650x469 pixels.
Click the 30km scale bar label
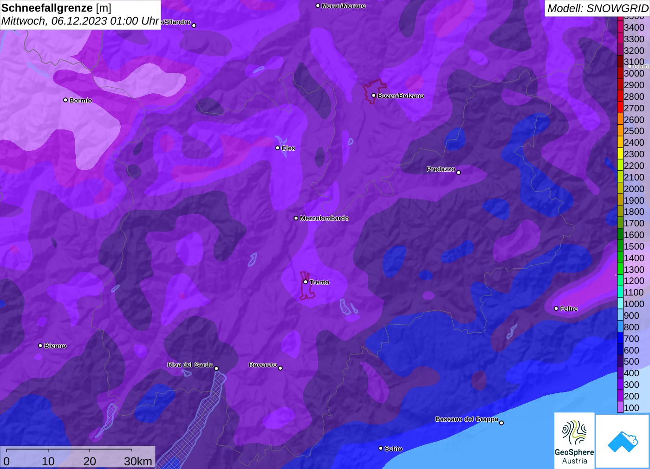click(138, 461)
